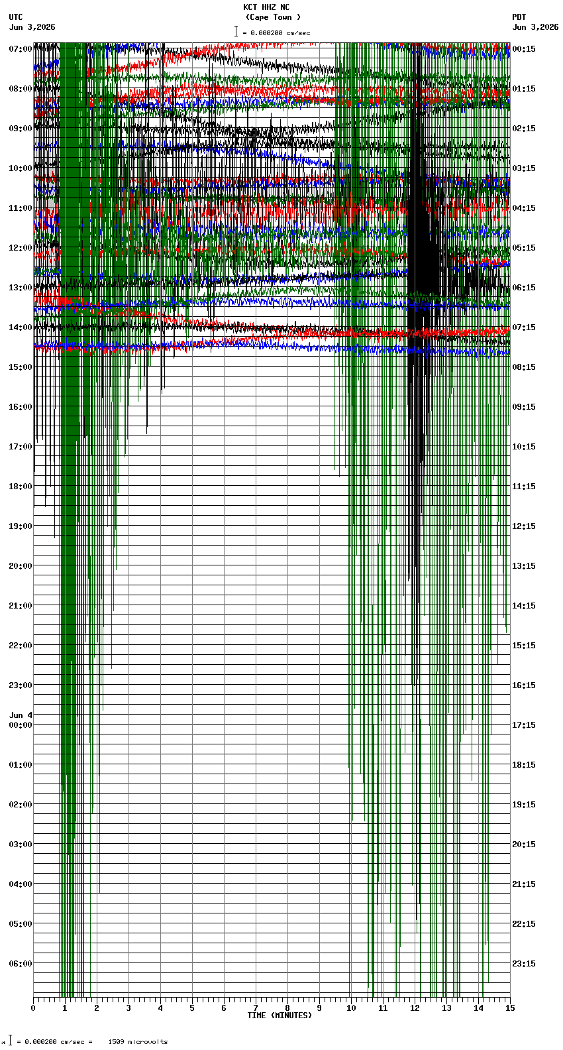Click the UTC time label '21:00'

[21, 606]
